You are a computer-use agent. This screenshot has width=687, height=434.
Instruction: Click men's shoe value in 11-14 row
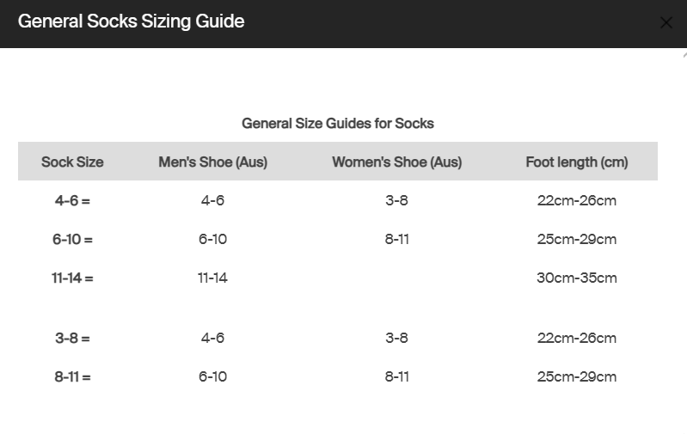212,278
